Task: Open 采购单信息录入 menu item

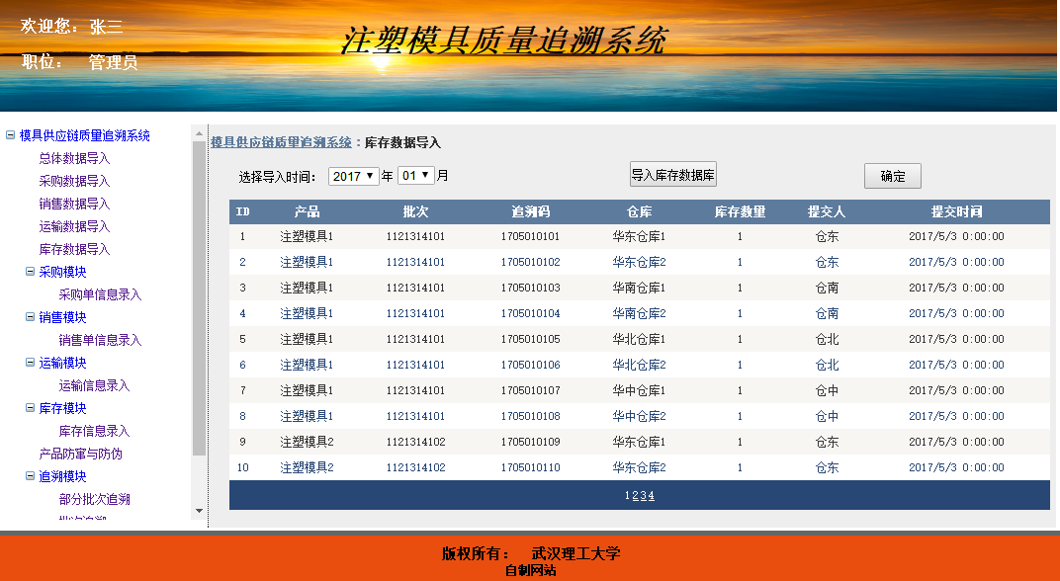Action: coord(100,294)
